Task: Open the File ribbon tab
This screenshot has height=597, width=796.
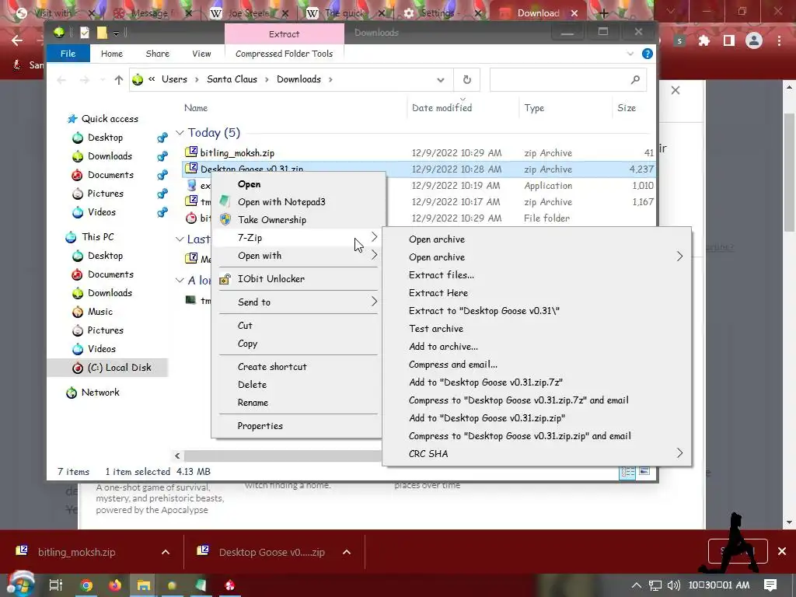Action: [x=68, y=54]
